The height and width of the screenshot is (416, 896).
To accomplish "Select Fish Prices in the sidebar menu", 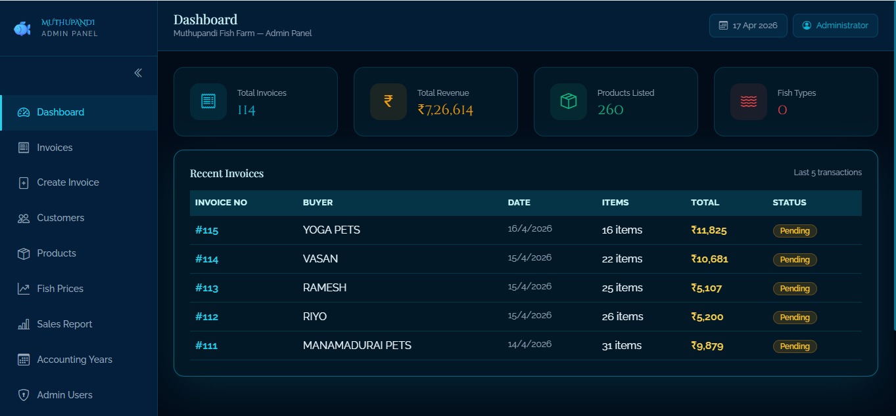I will pos(60,288).
